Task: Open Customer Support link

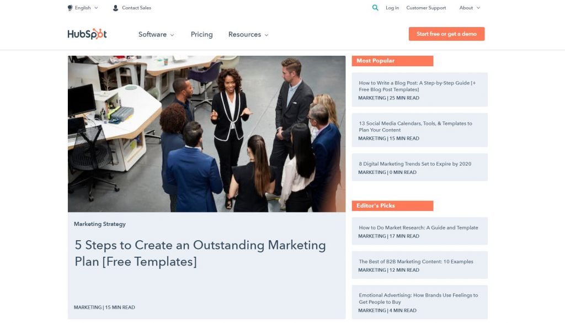Action: 426,8
